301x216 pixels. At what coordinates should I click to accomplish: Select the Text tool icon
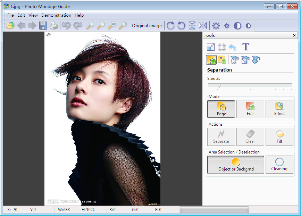246,47
